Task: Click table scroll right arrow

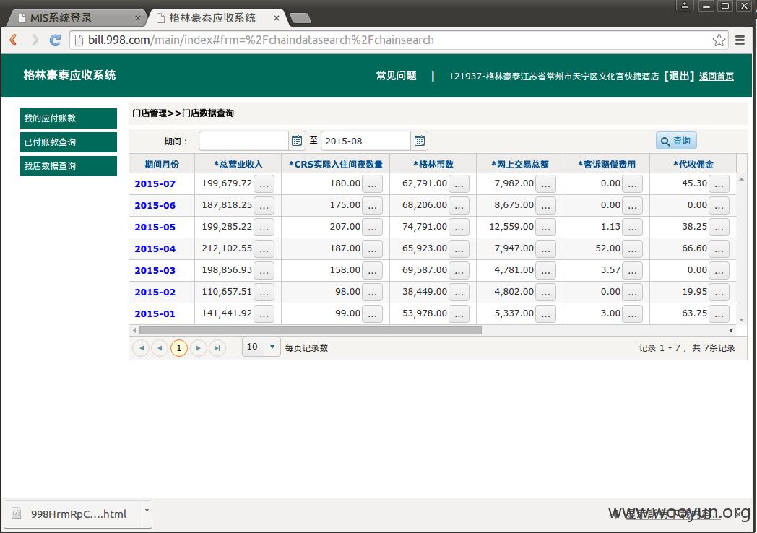Action: 731,331
